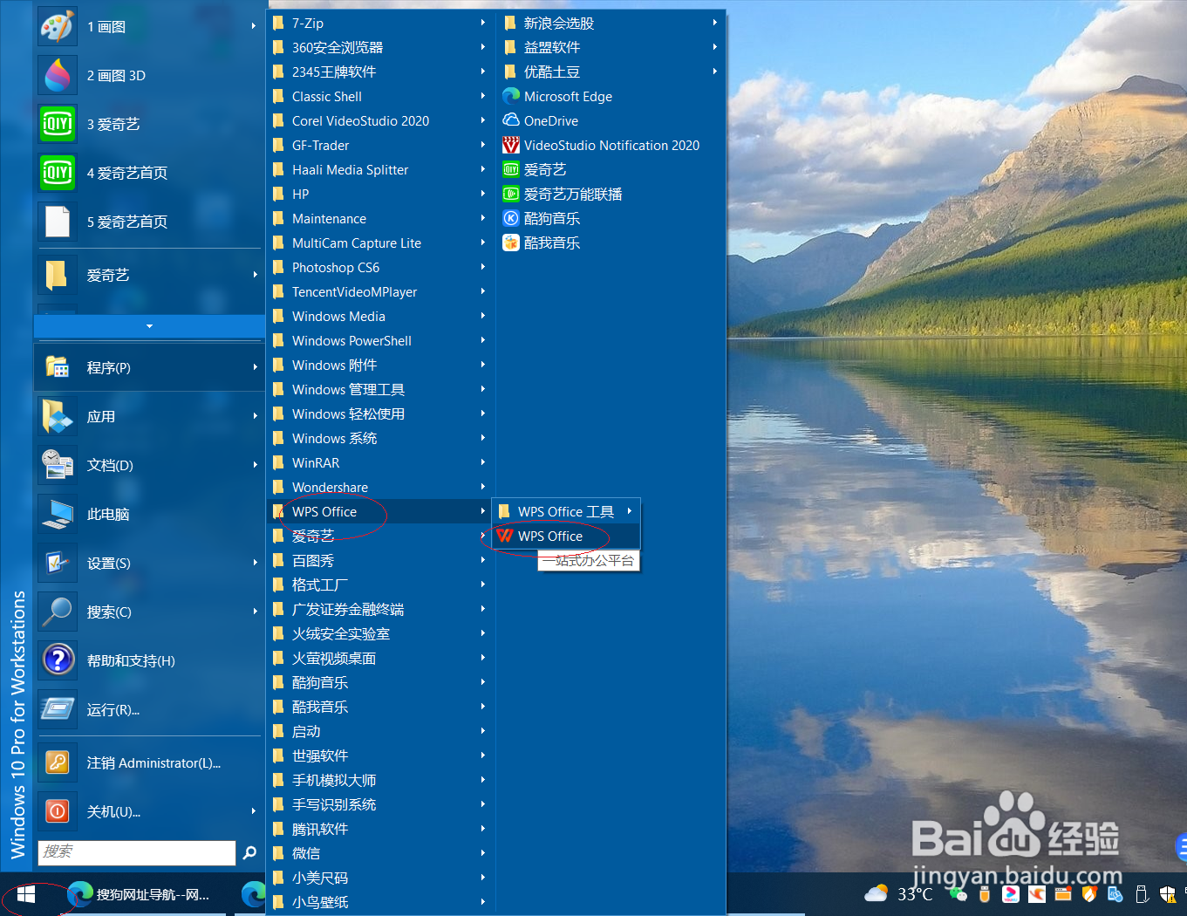Click the 搜索(C) magnifier icon
The width and height of the screenshot is (1187, 916).
58,612
